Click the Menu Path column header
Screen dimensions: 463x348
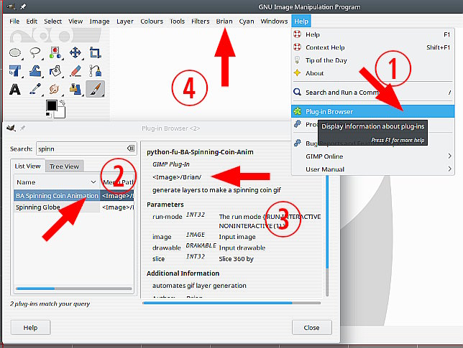[118, 182]
